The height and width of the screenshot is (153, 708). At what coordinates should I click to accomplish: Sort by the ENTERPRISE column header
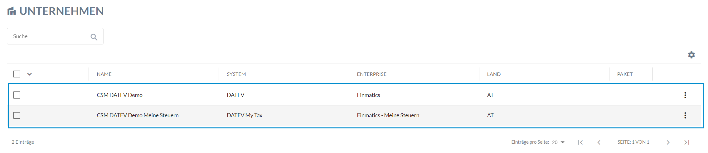click(x=371, y=74)
